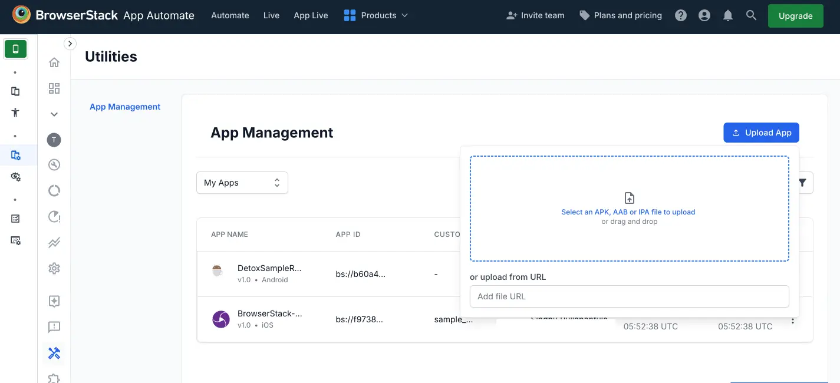The width and height of the screenshot is (840, 383).
Task: Open options menu for BrowserStack iOS app row
Action: (x=793, y=319)
